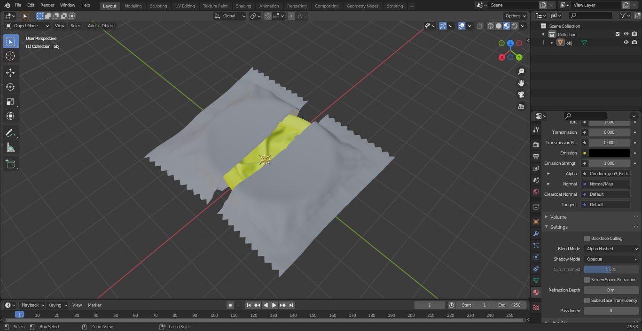
Task: Switch to solid viewport shading
Action: click(x=499, y=26)
